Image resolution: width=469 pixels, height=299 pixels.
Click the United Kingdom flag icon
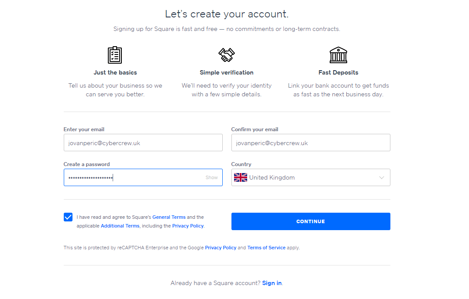pos(241,177)
